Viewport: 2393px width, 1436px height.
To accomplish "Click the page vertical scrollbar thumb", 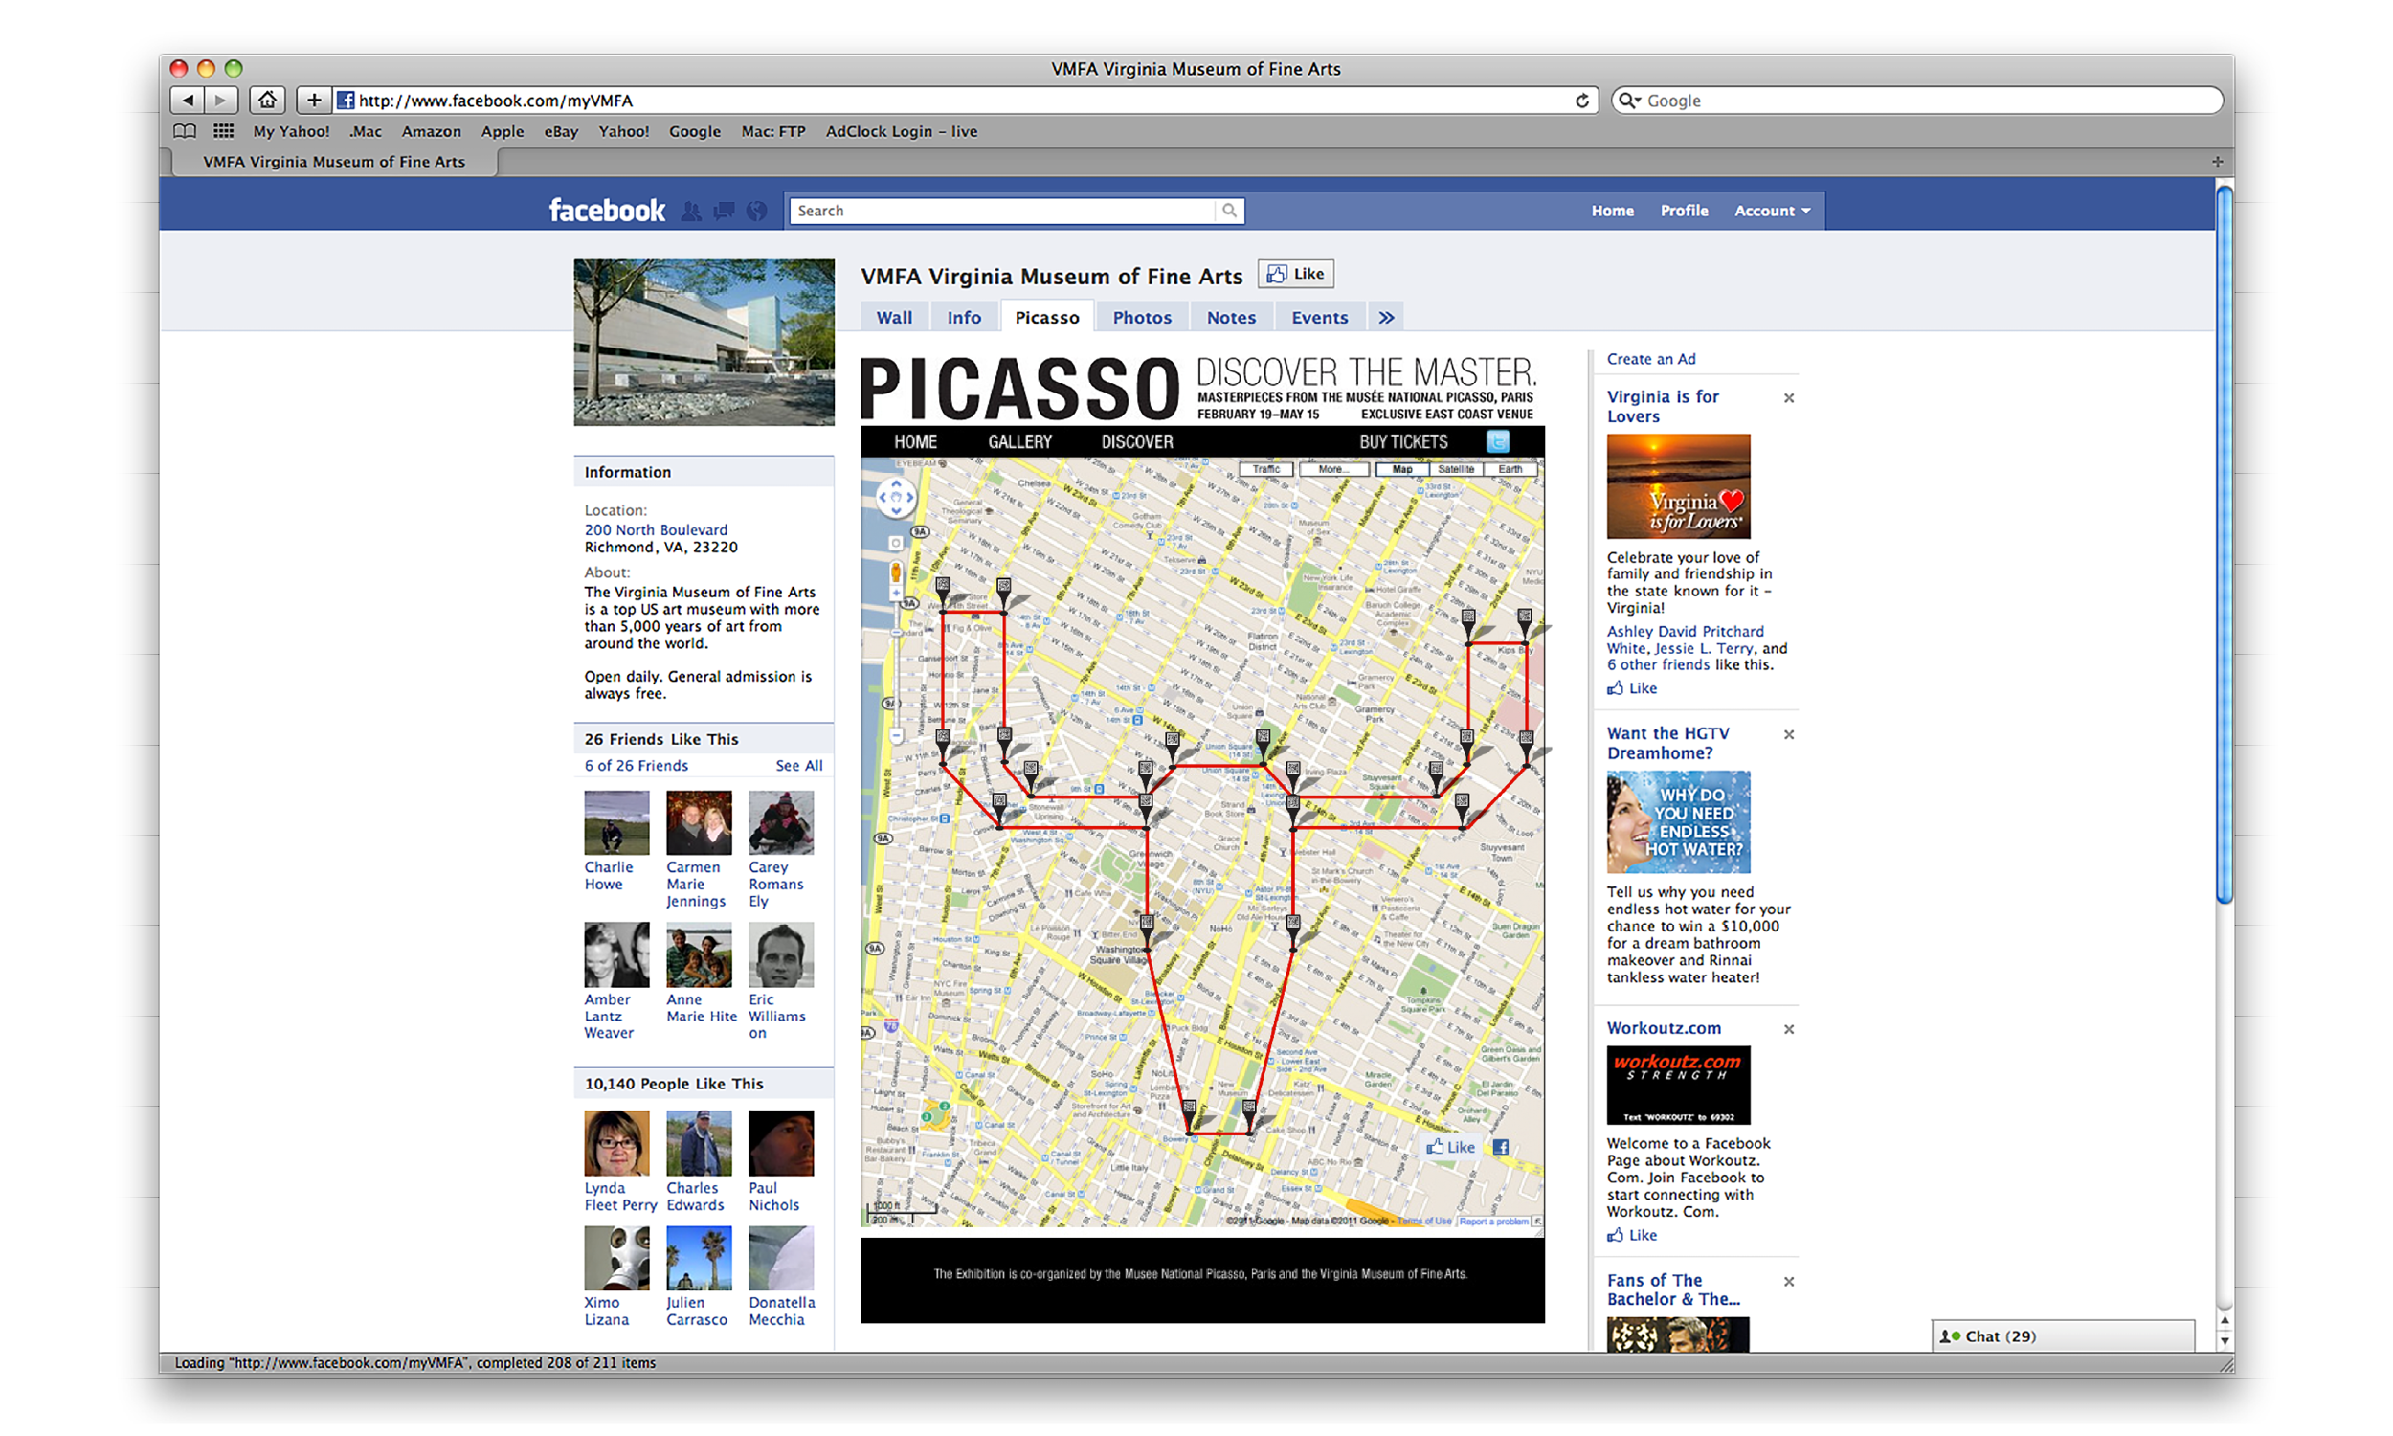I will point(2224,545).
